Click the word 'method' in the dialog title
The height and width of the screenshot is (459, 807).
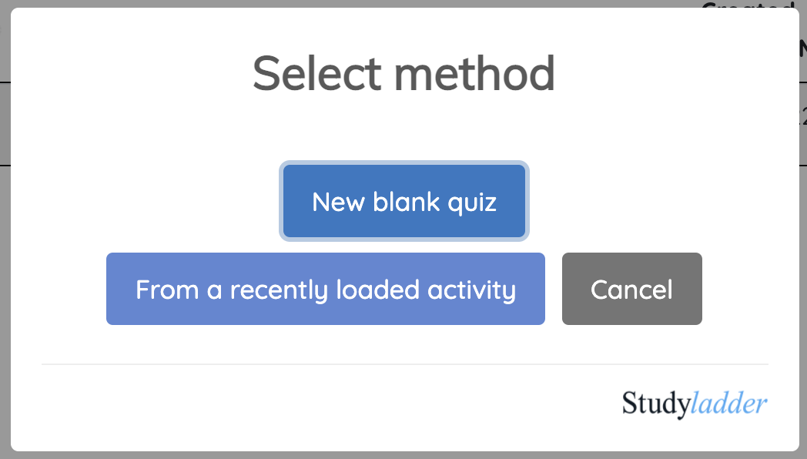474,74
